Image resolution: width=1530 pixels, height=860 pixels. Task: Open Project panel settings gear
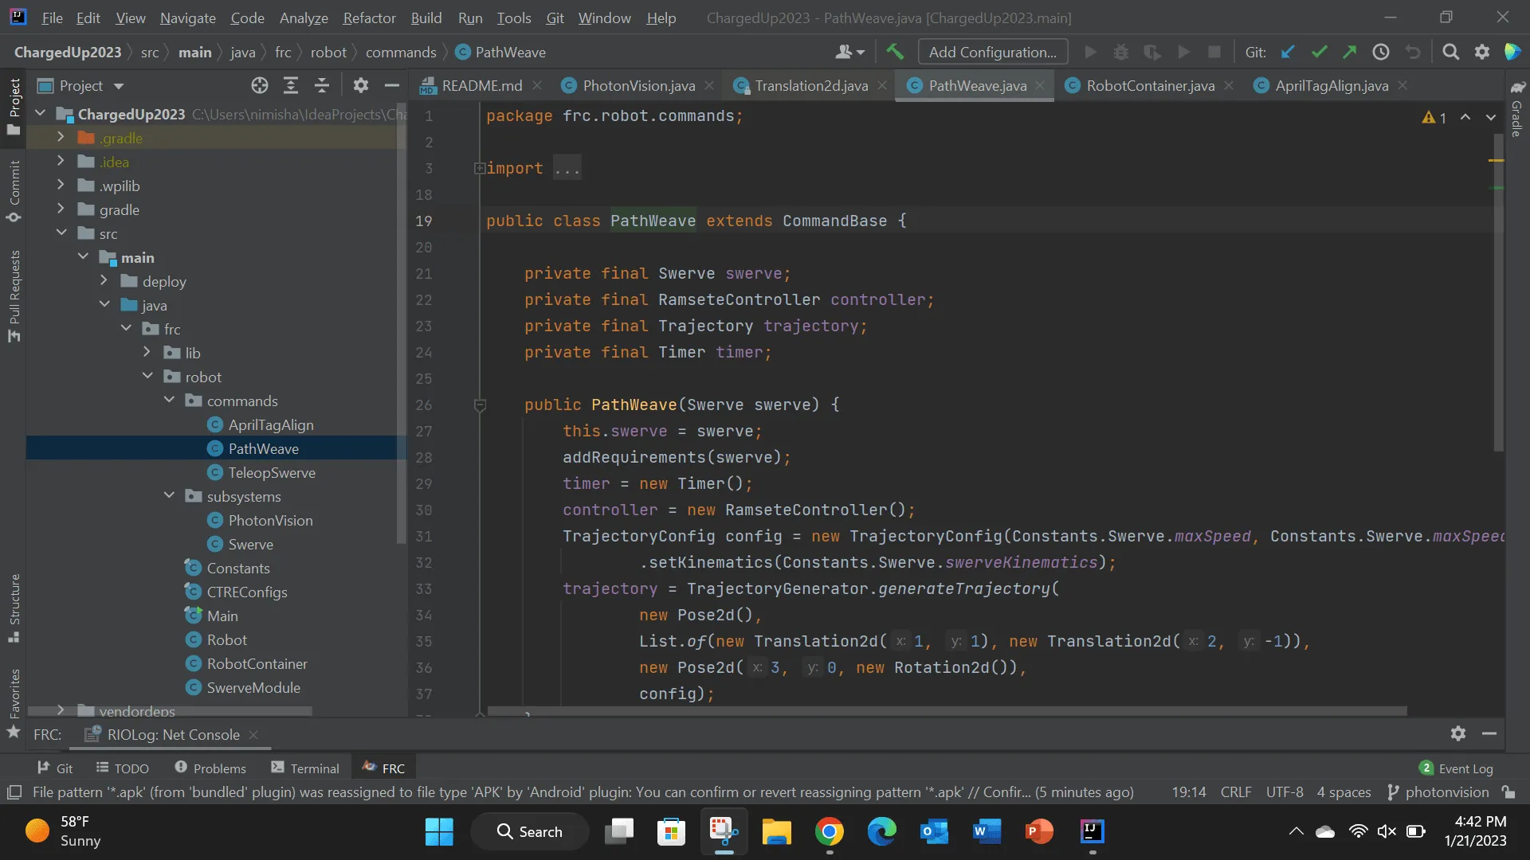[361, 86]
